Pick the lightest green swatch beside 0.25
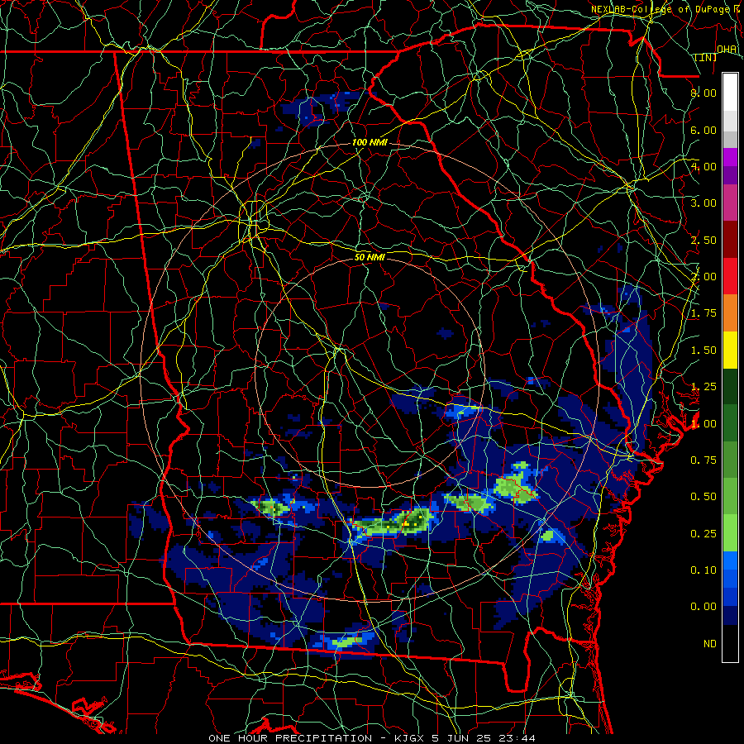 point(730,533)
